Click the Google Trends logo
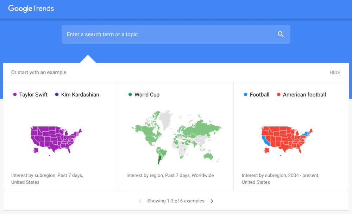Screen dimensions: 352x214 click(31, 8)
